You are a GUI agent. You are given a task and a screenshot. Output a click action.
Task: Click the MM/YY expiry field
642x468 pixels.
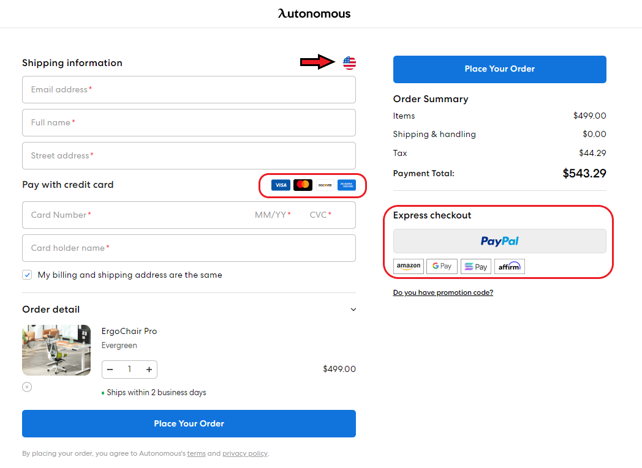273,215
